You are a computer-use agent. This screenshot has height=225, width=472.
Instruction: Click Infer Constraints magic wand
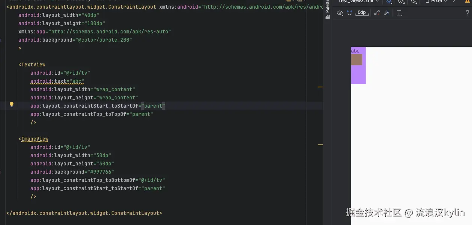click(387, 13)
